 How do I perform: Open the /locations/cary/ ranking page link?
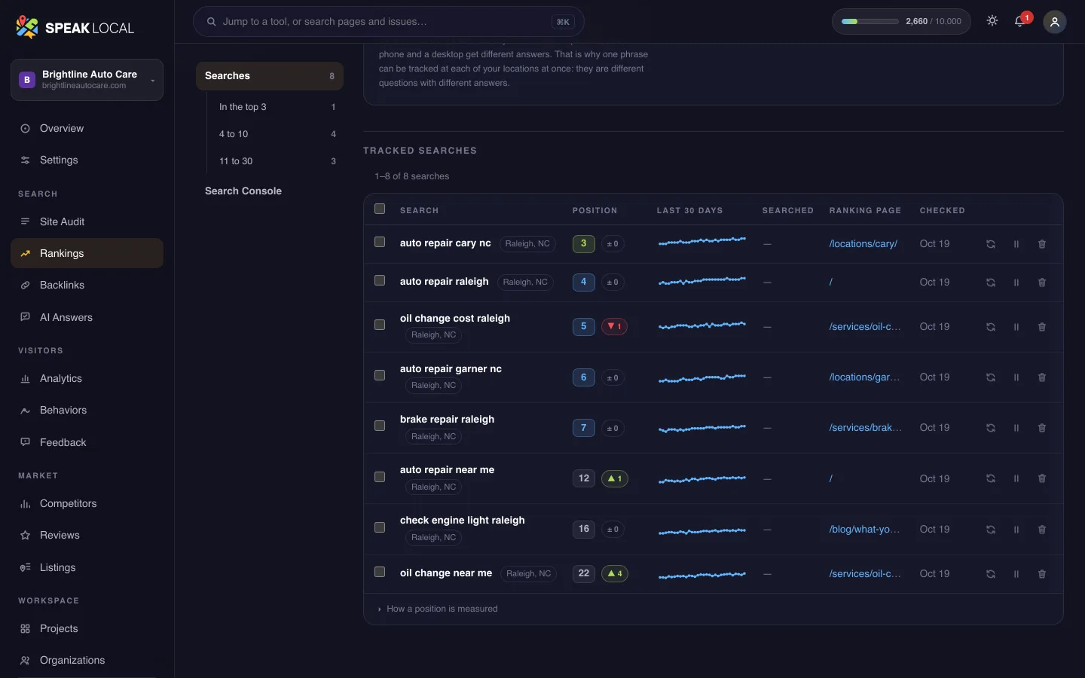(x=863, y=244)
